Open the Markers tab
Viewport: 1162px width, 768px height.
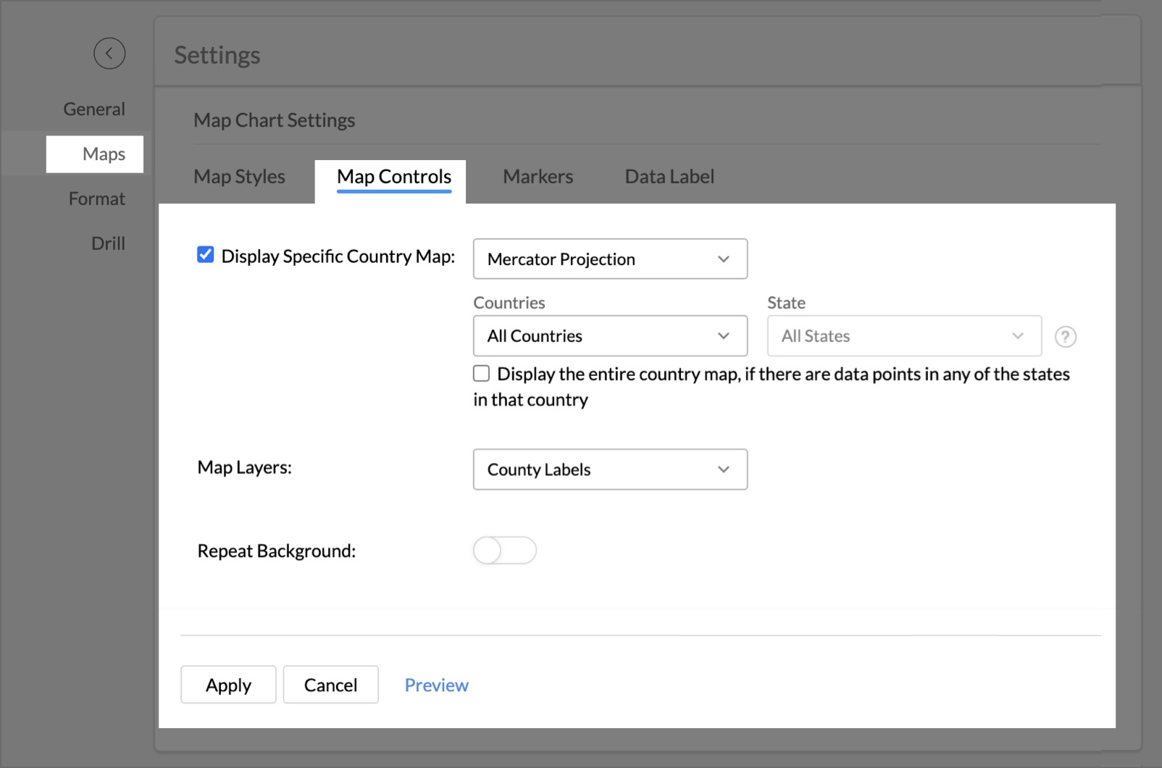538,177
